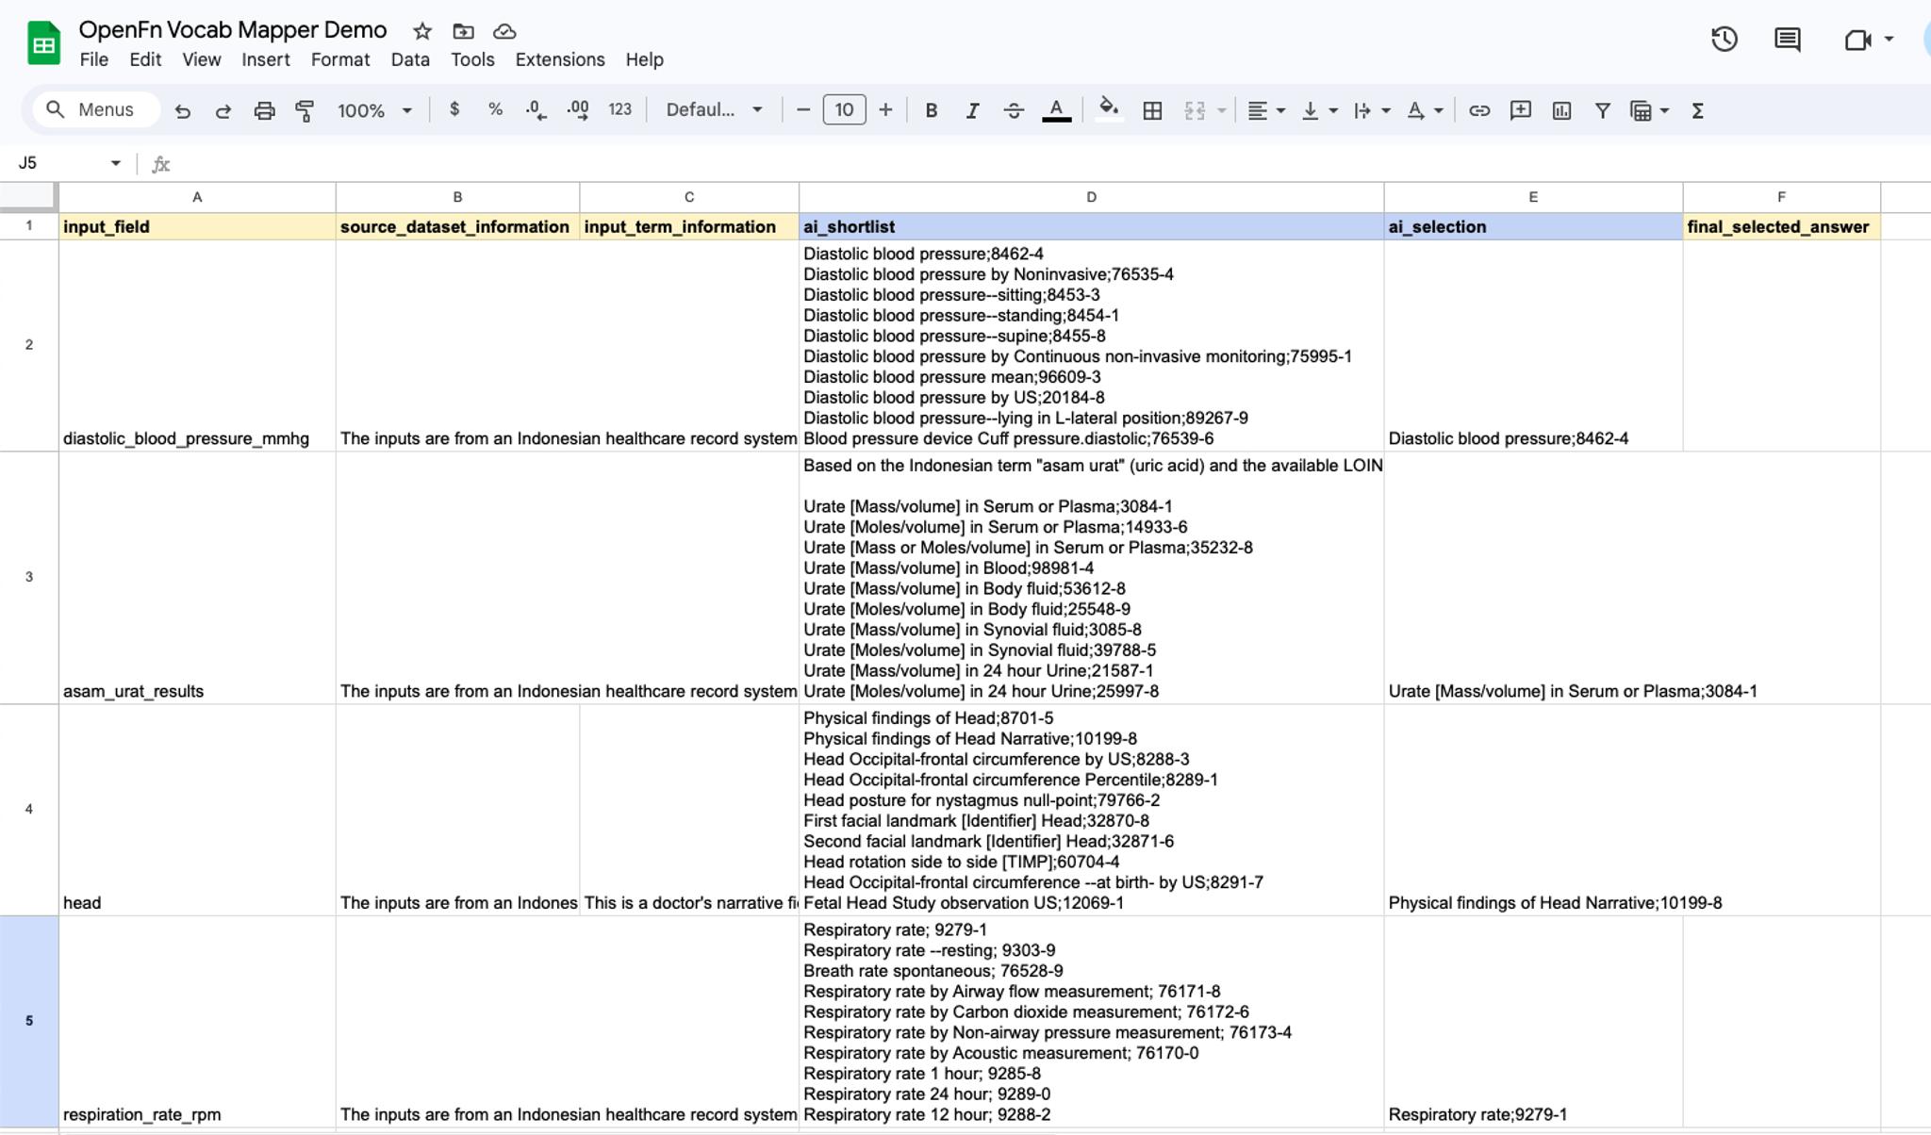1931x1135 pixels.
Task: Open the fill color picker
Action: [1109, 110]
